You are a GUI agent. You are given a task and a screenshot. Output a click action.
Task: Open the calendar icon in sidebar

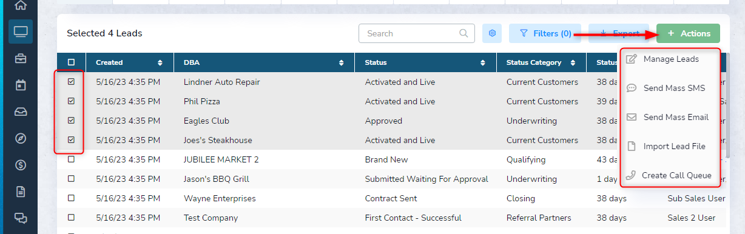pos(21,85)
